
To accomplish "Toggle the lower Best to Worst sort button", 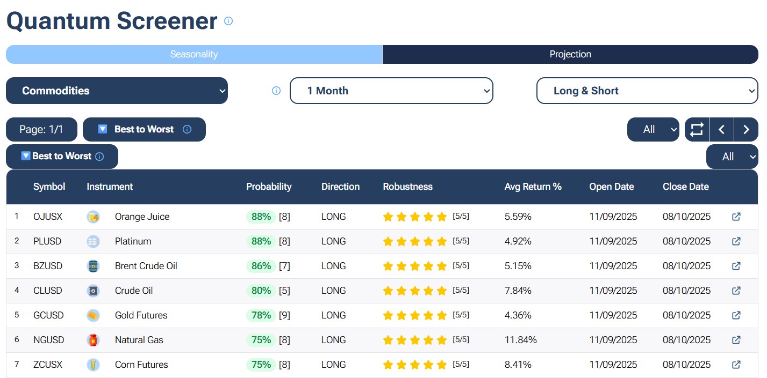I will coord(62,157).
